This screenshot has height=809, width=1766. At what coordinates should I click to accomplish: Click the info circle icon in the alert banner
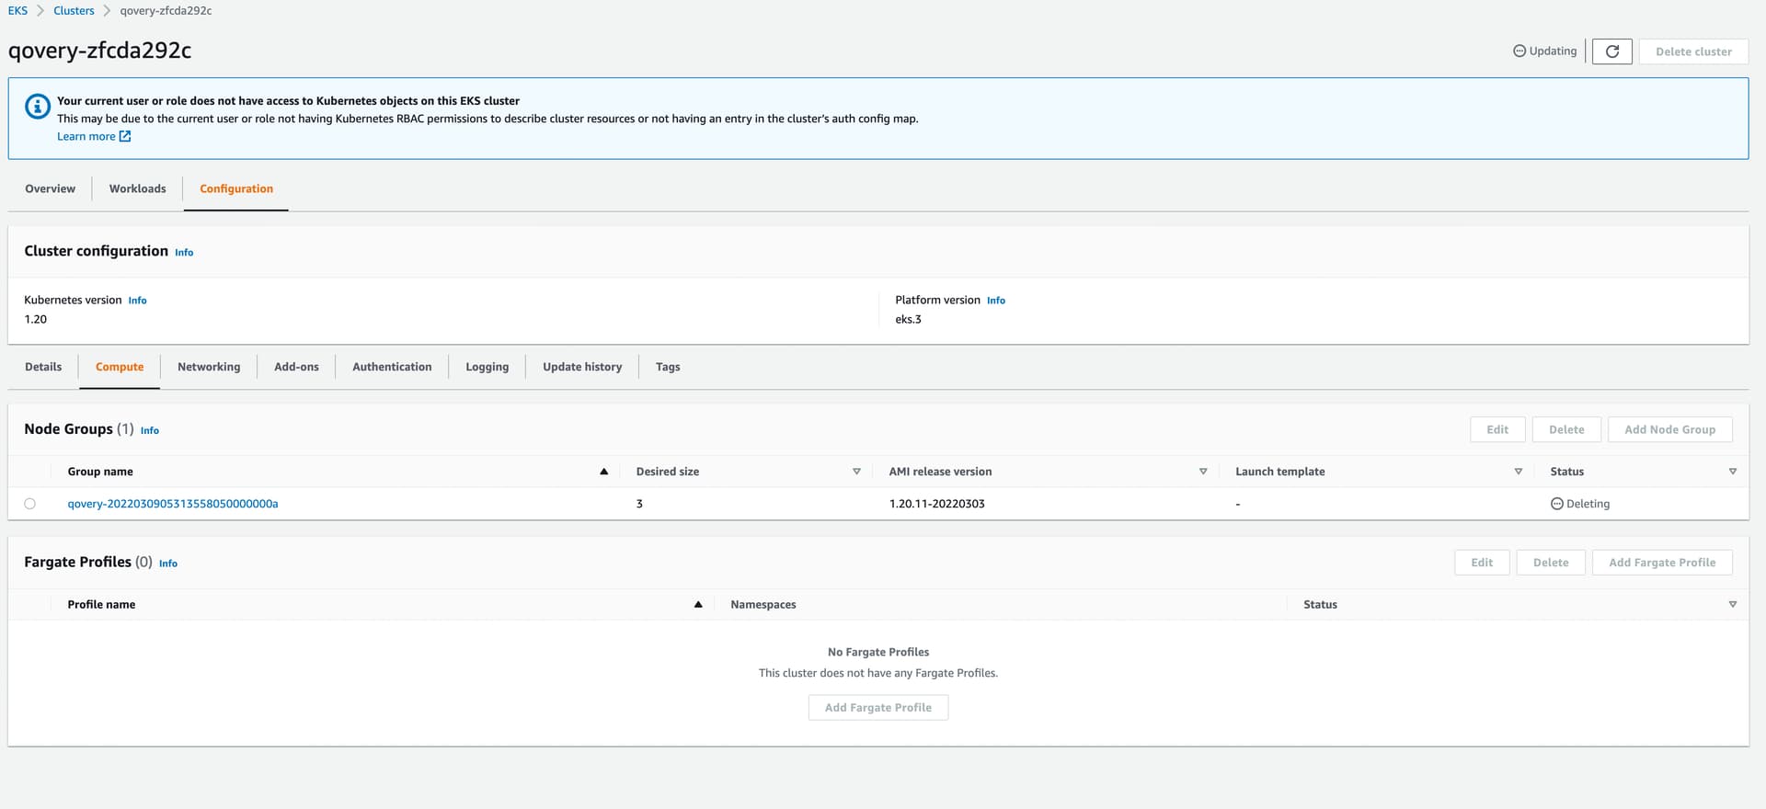click(38, 107)
